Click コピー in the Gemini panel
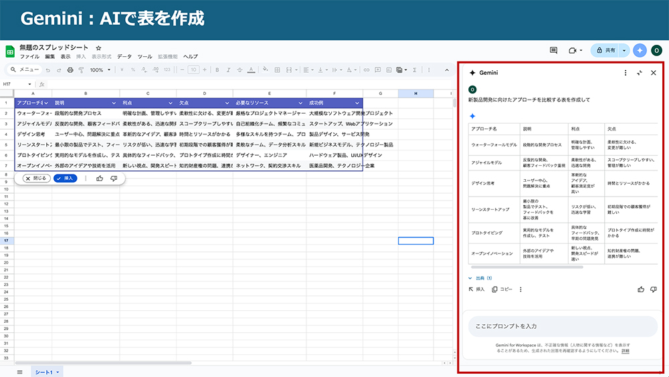This screenshot has height=377, width=669. (502, 289)
